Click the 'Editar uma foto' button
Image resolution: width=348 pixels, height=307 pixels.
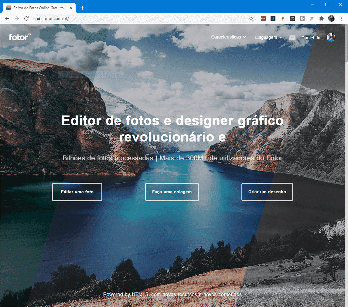[x=77, y=192]
